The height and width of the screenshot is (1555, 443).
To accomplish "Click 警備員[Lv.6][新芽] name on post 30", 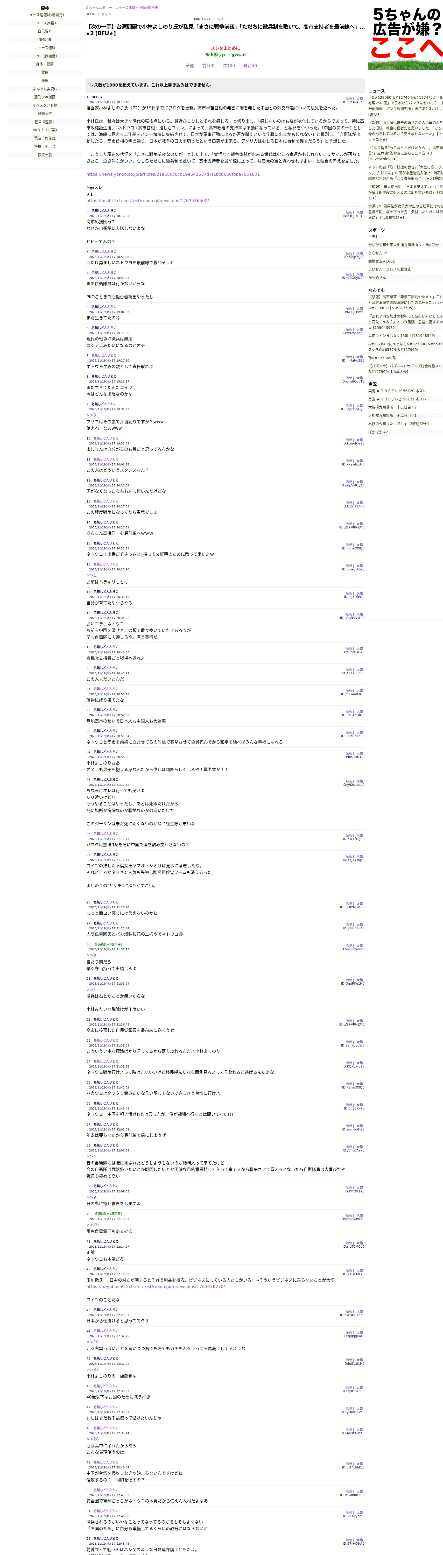I will [108, 944].
